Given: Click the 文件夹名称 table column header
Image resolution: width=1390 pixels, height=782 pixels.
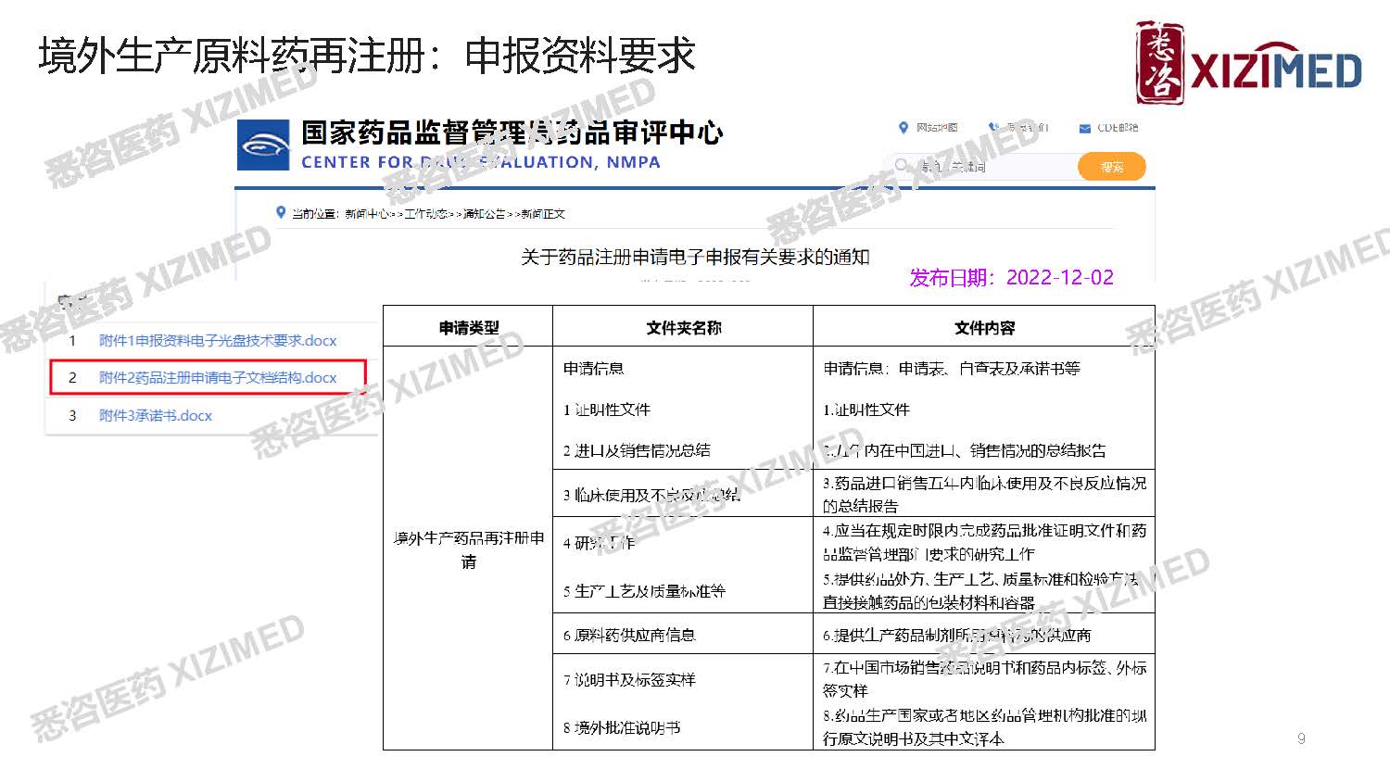Looking at the screenshot, I should coord(683,327).
